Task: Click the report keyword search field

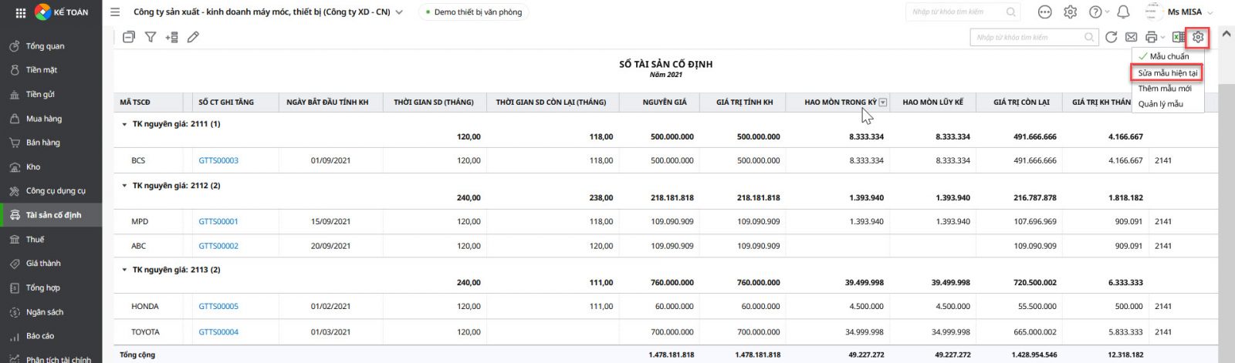Action: 1028,37
